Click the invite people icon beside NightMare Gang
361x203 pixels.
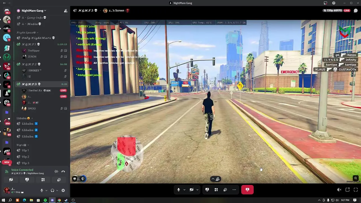65,11
